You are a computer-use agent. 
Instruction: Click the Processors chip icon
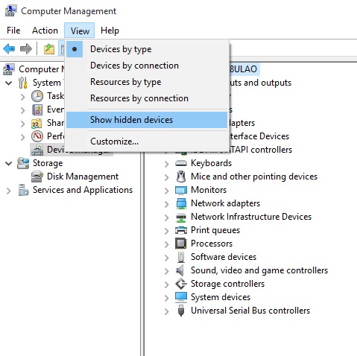click(181, 244)
